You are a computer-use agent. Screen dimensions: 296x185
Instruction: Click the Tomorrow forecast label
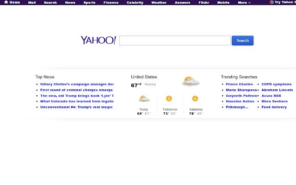(170, 110)
